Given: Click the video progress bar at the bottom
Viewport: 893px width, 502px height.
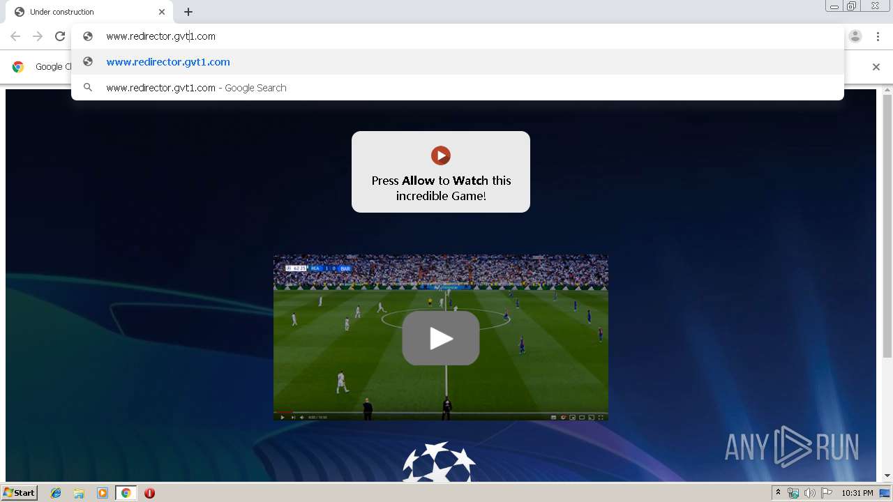Looking at the screenshot, I should coord(441,412).
